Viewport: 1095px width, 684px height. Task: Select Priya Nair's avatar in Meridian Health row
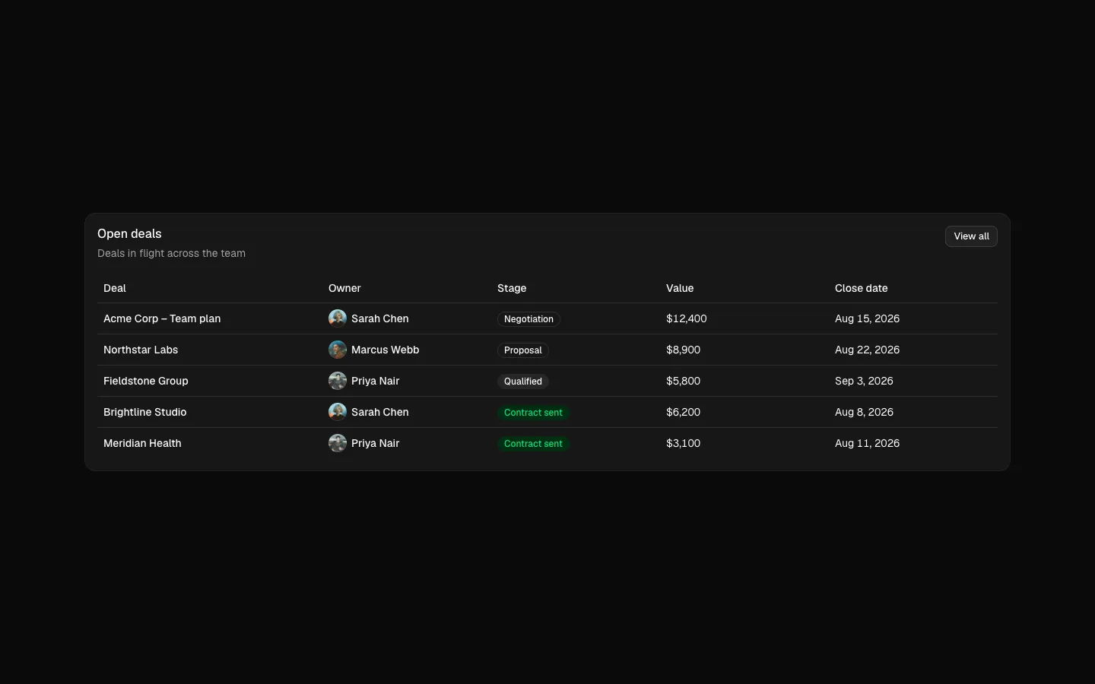pos(338,443)
